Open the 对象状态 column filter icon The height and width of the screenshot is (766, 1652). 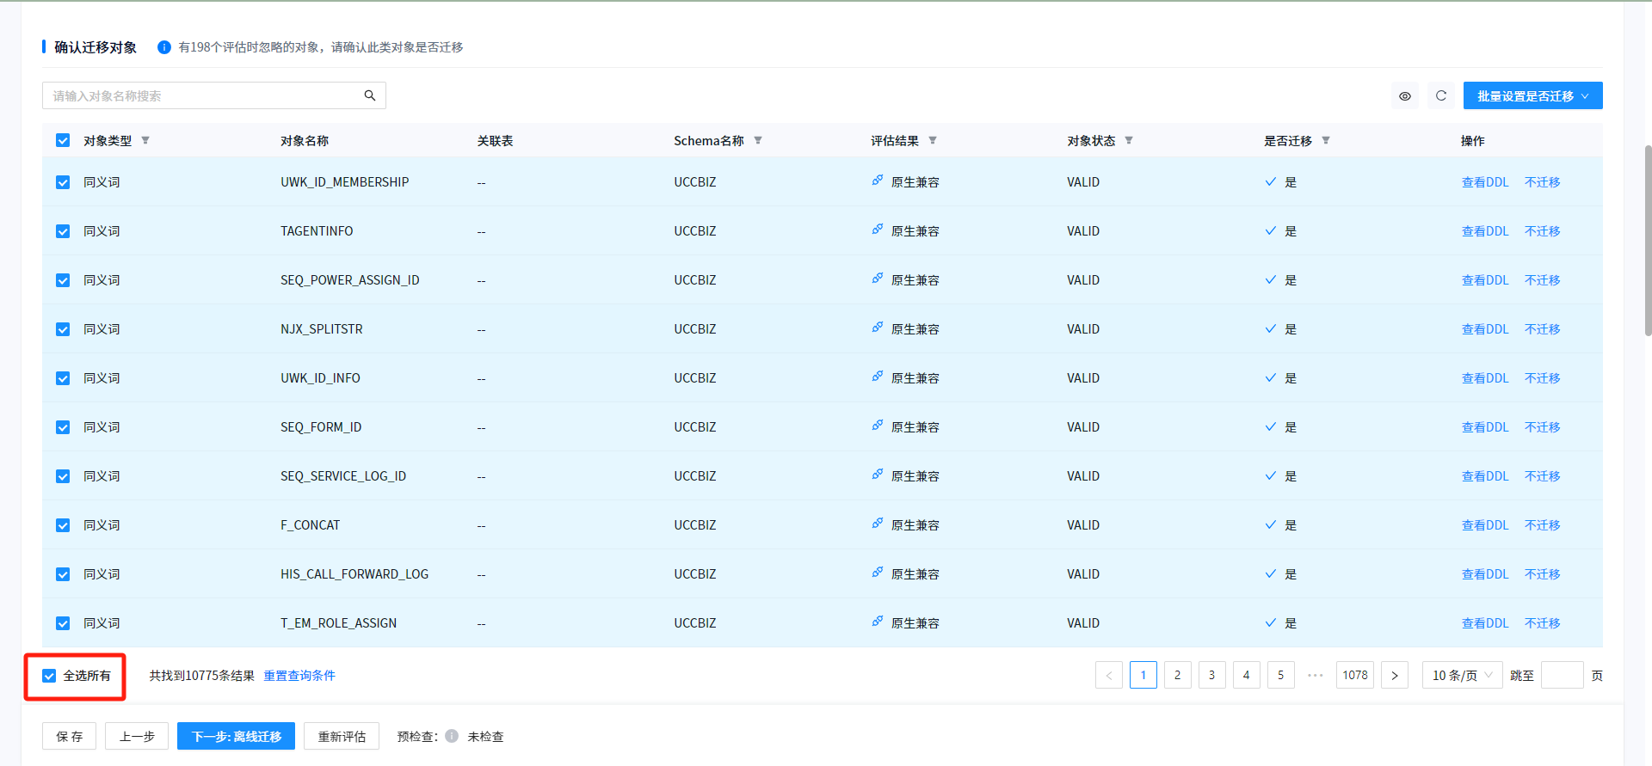[x=1129, y=140]
